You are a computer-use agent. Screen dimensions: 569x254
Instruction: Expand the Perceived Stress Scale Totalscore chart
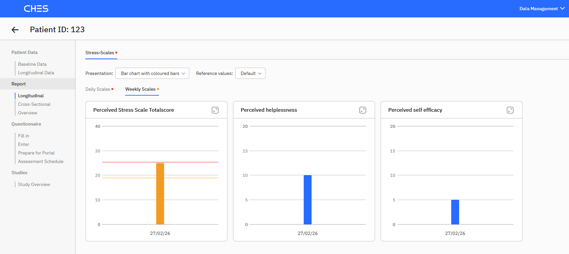(215, 110)
